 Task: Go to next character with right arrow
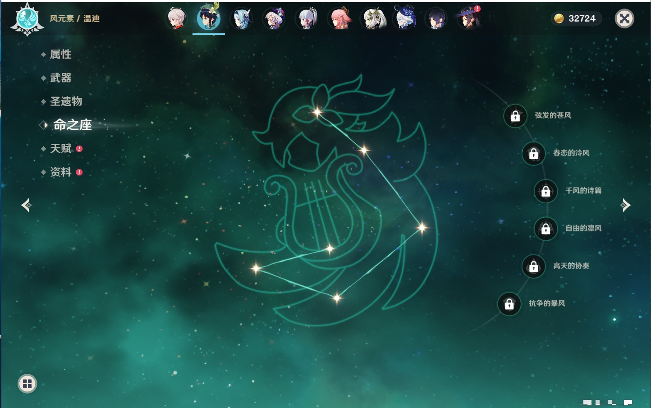[x=625, y=205]
